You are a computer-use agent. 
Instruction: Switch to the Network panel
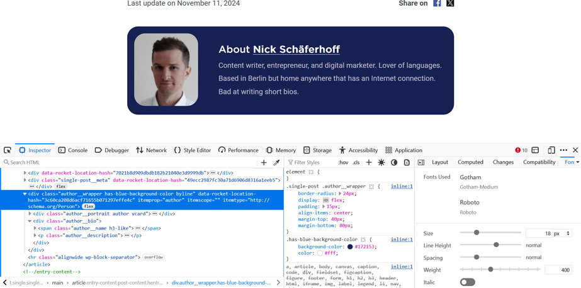click(151, 150)
